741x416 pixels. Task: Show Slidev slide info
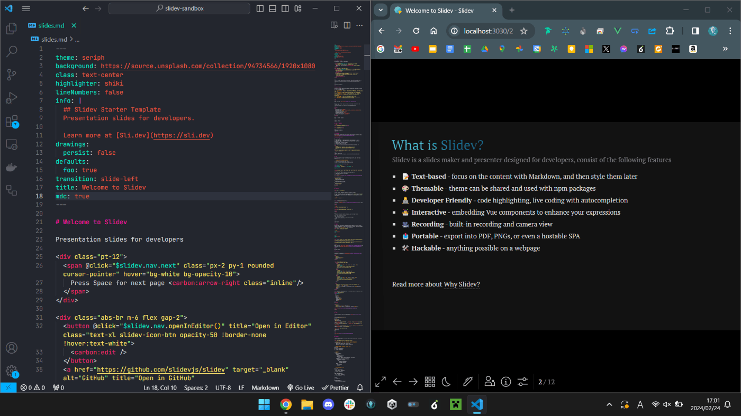click(506, 382)
